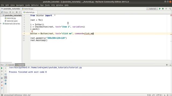Click the restore layout icon in Run panel
172x96 pixels.
click(2, 78)
